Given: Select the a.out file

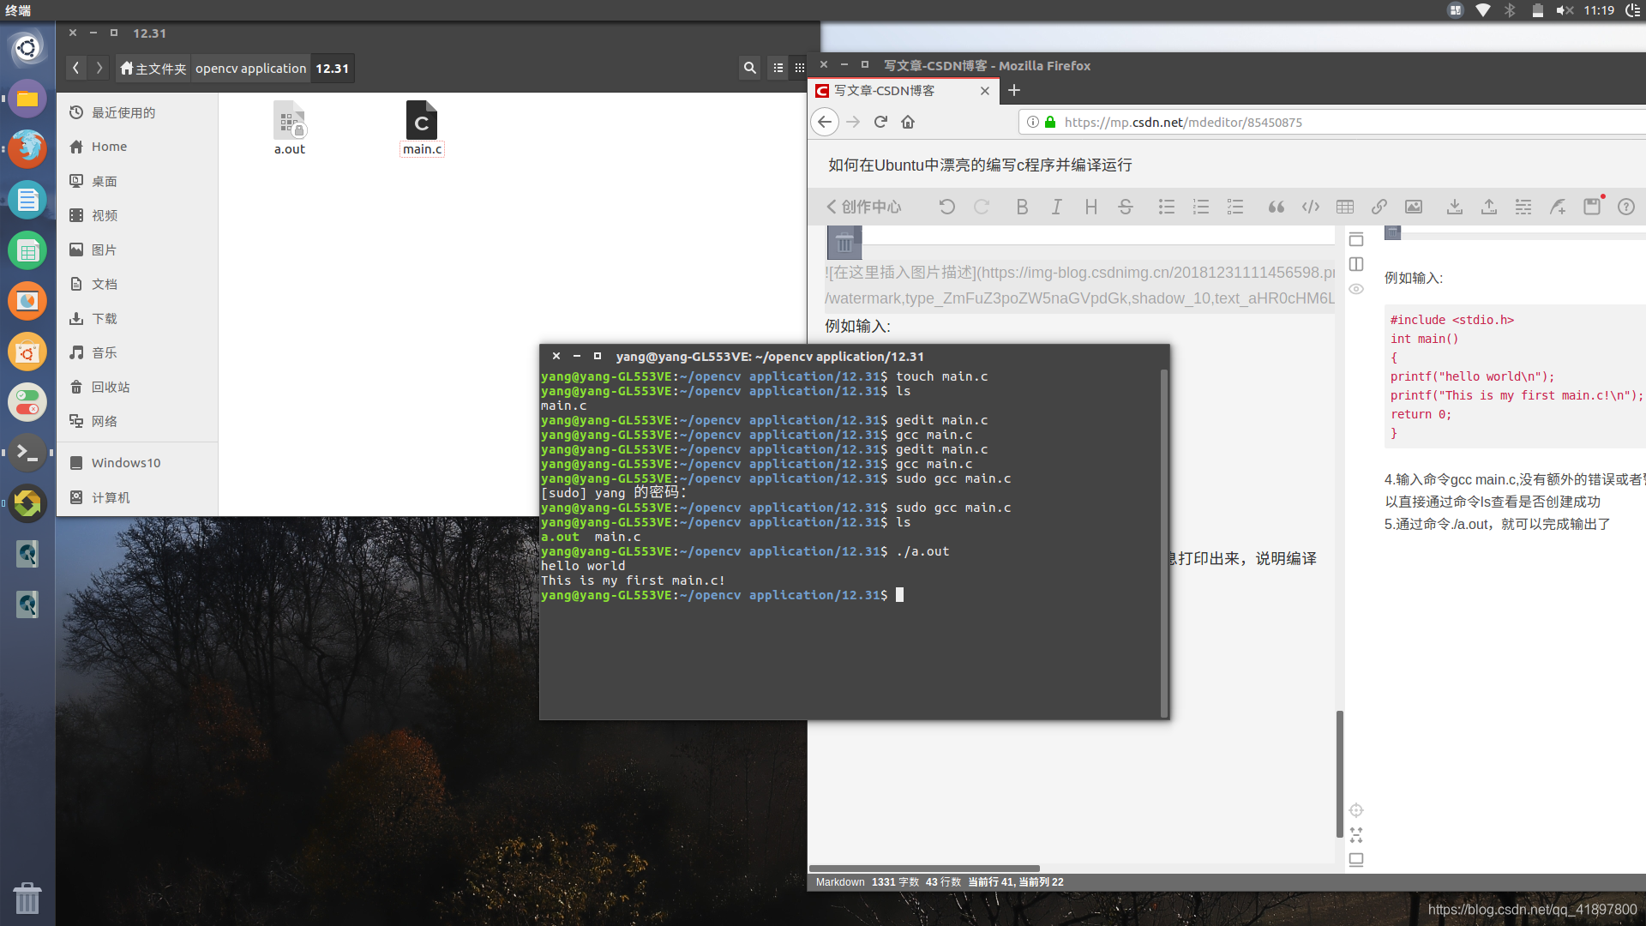Looking at the screenshot, I should pyautogui.click(x=290, y=128).
